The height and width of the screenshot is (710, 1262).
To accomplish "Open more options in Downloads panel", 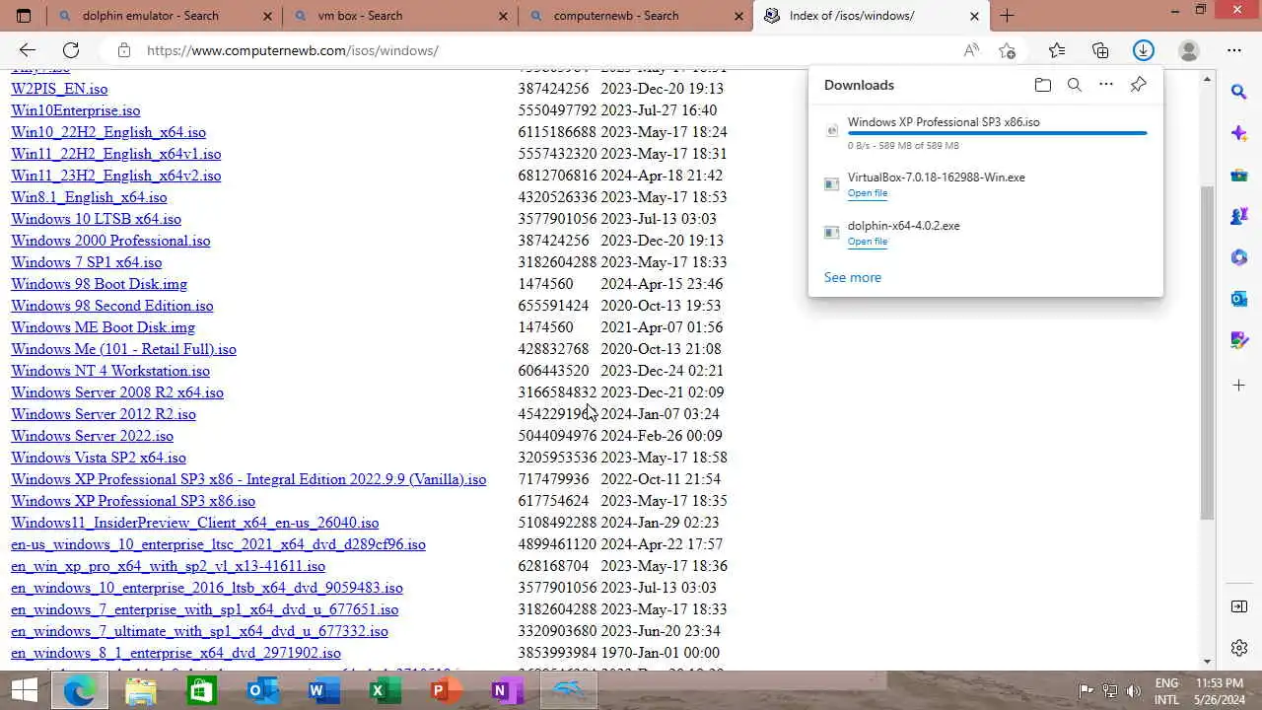I will click(1106, 85).
